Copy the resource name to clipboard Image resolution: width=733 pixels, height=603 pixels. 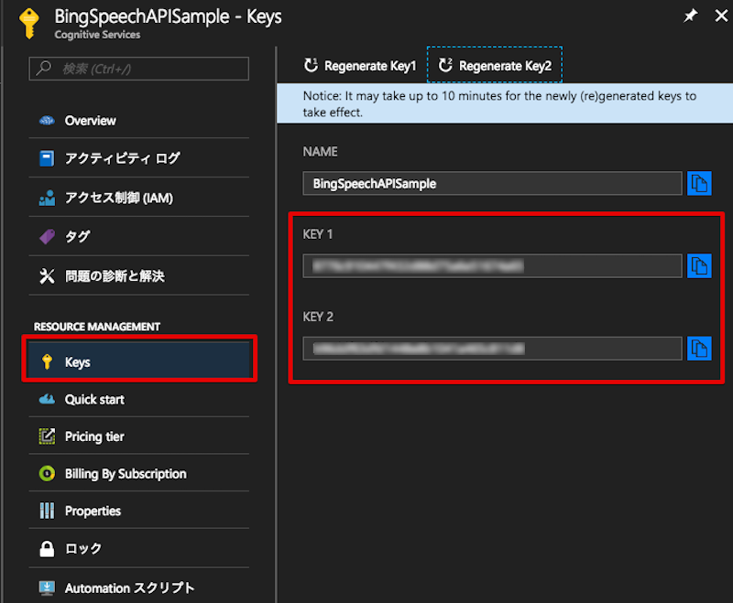click(x=699, y=183)
